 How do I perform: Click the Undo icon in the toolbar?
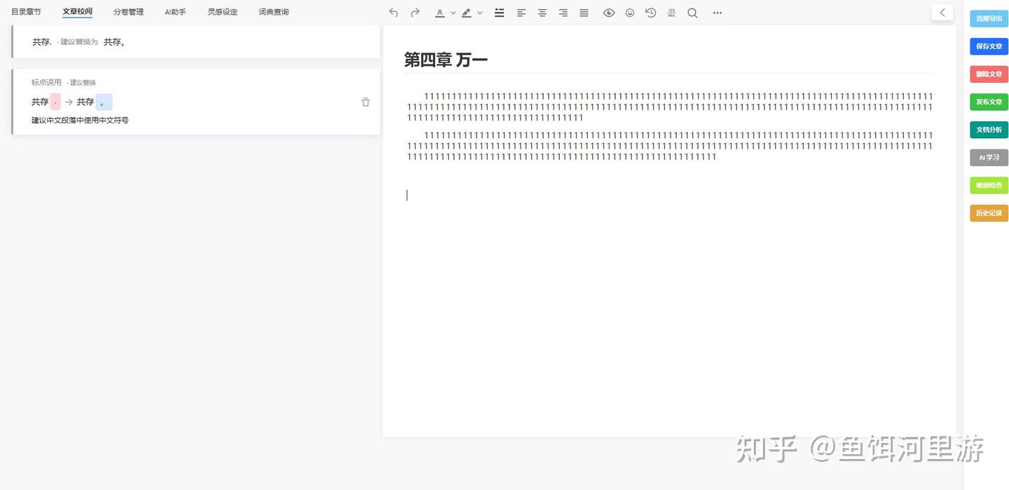[393, 13]
